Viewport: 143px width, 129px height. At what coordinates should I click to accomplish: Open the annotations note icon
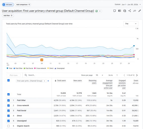114,11
